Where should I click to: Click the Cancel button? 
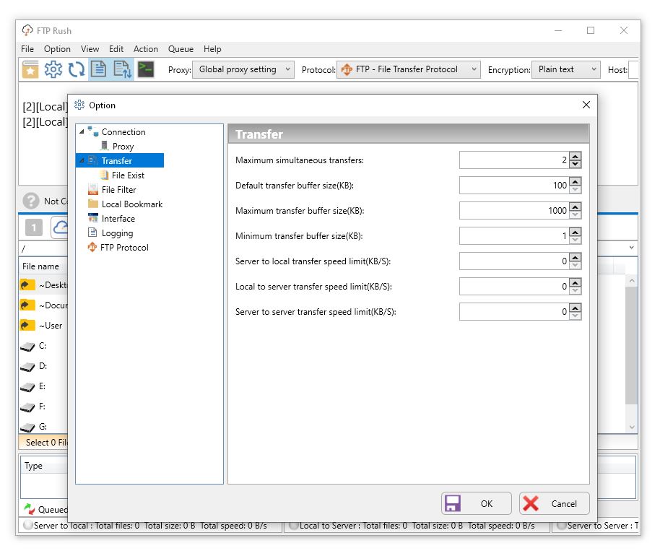554,504
